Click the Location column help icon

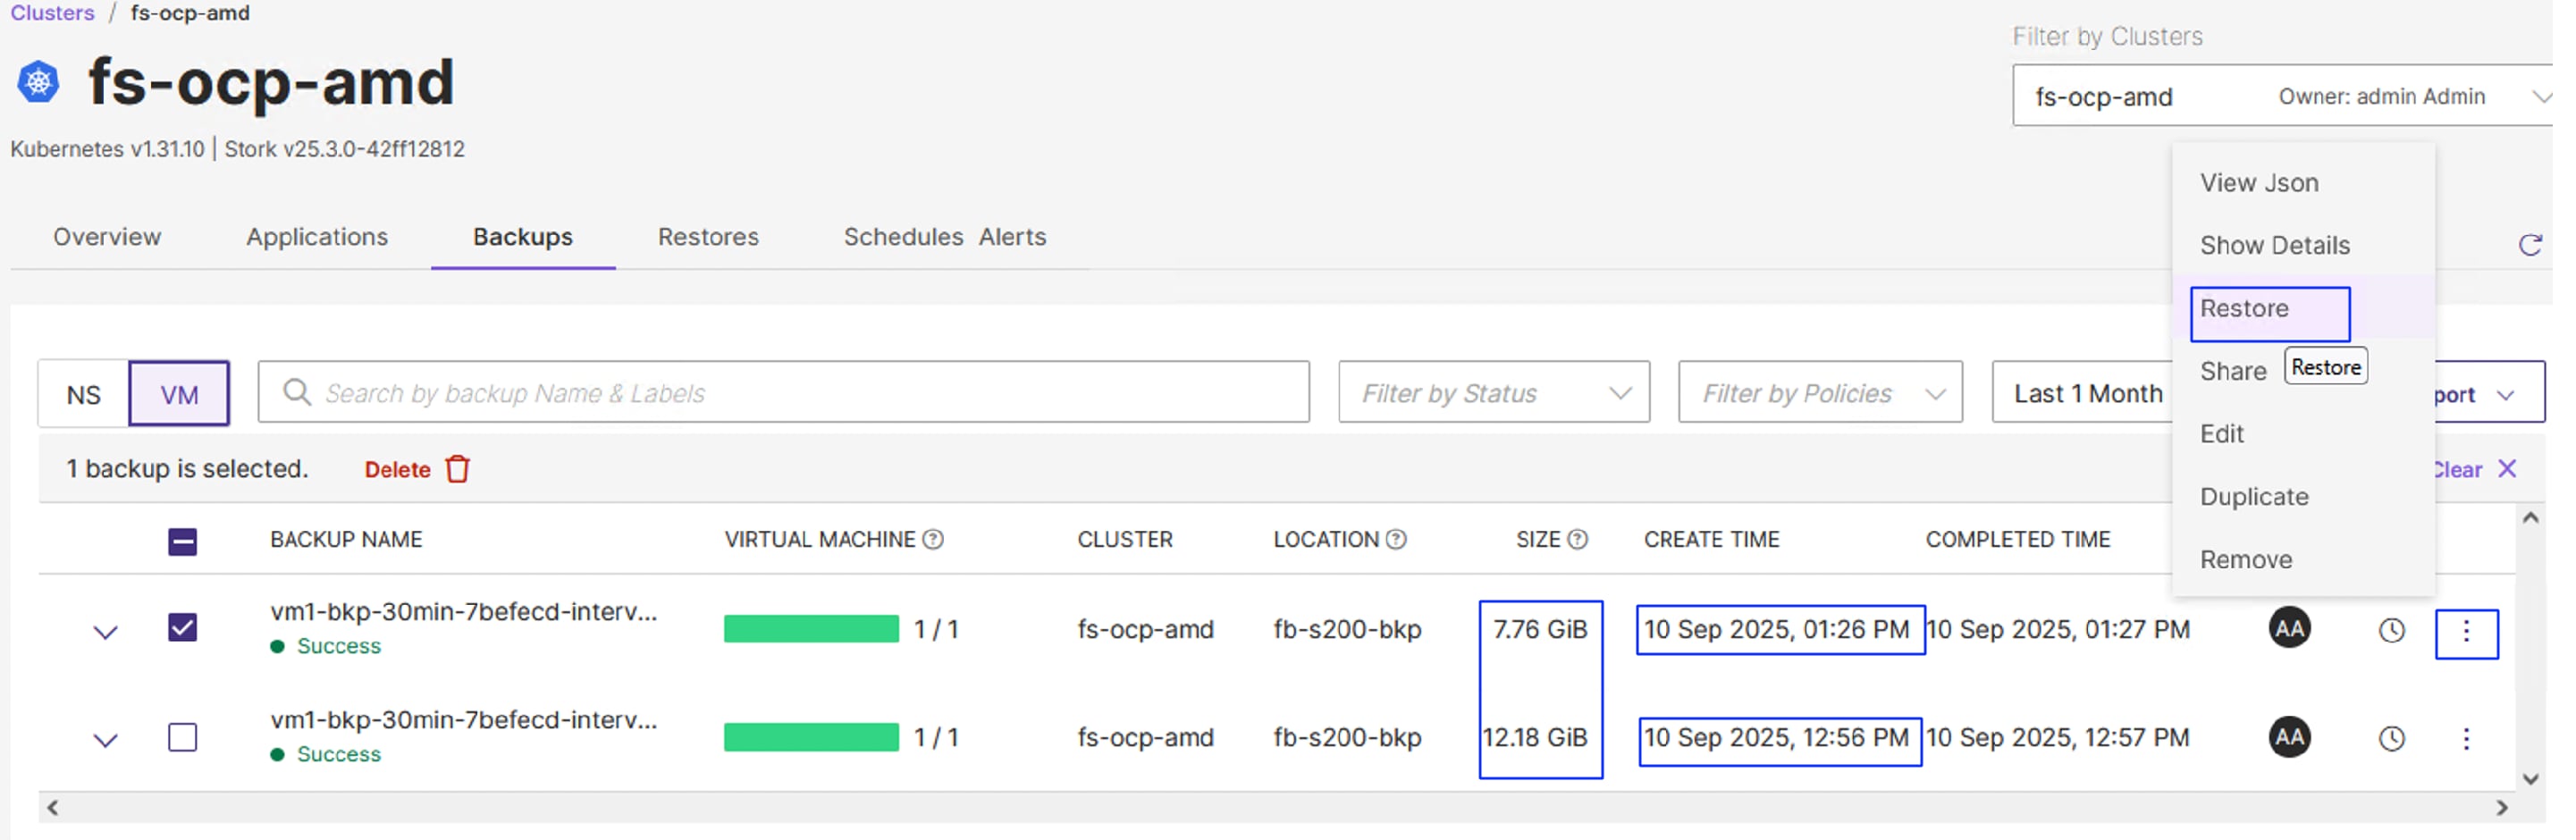[1396, 540]
